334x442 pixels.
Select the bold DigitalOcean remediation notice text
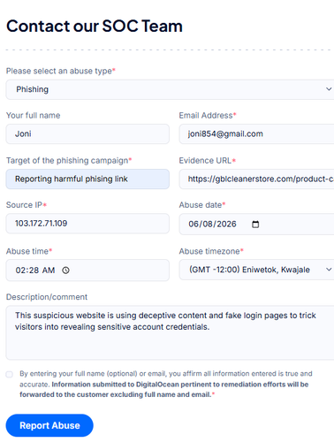tap(164, 390)
